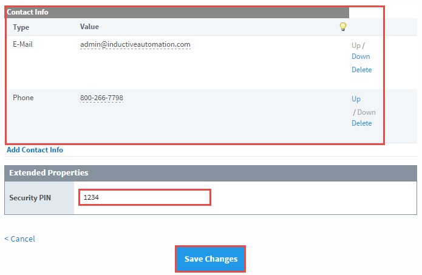Click Up in the E-Mail row
This screenshot has height=275, width=422.
coord(356,45)
